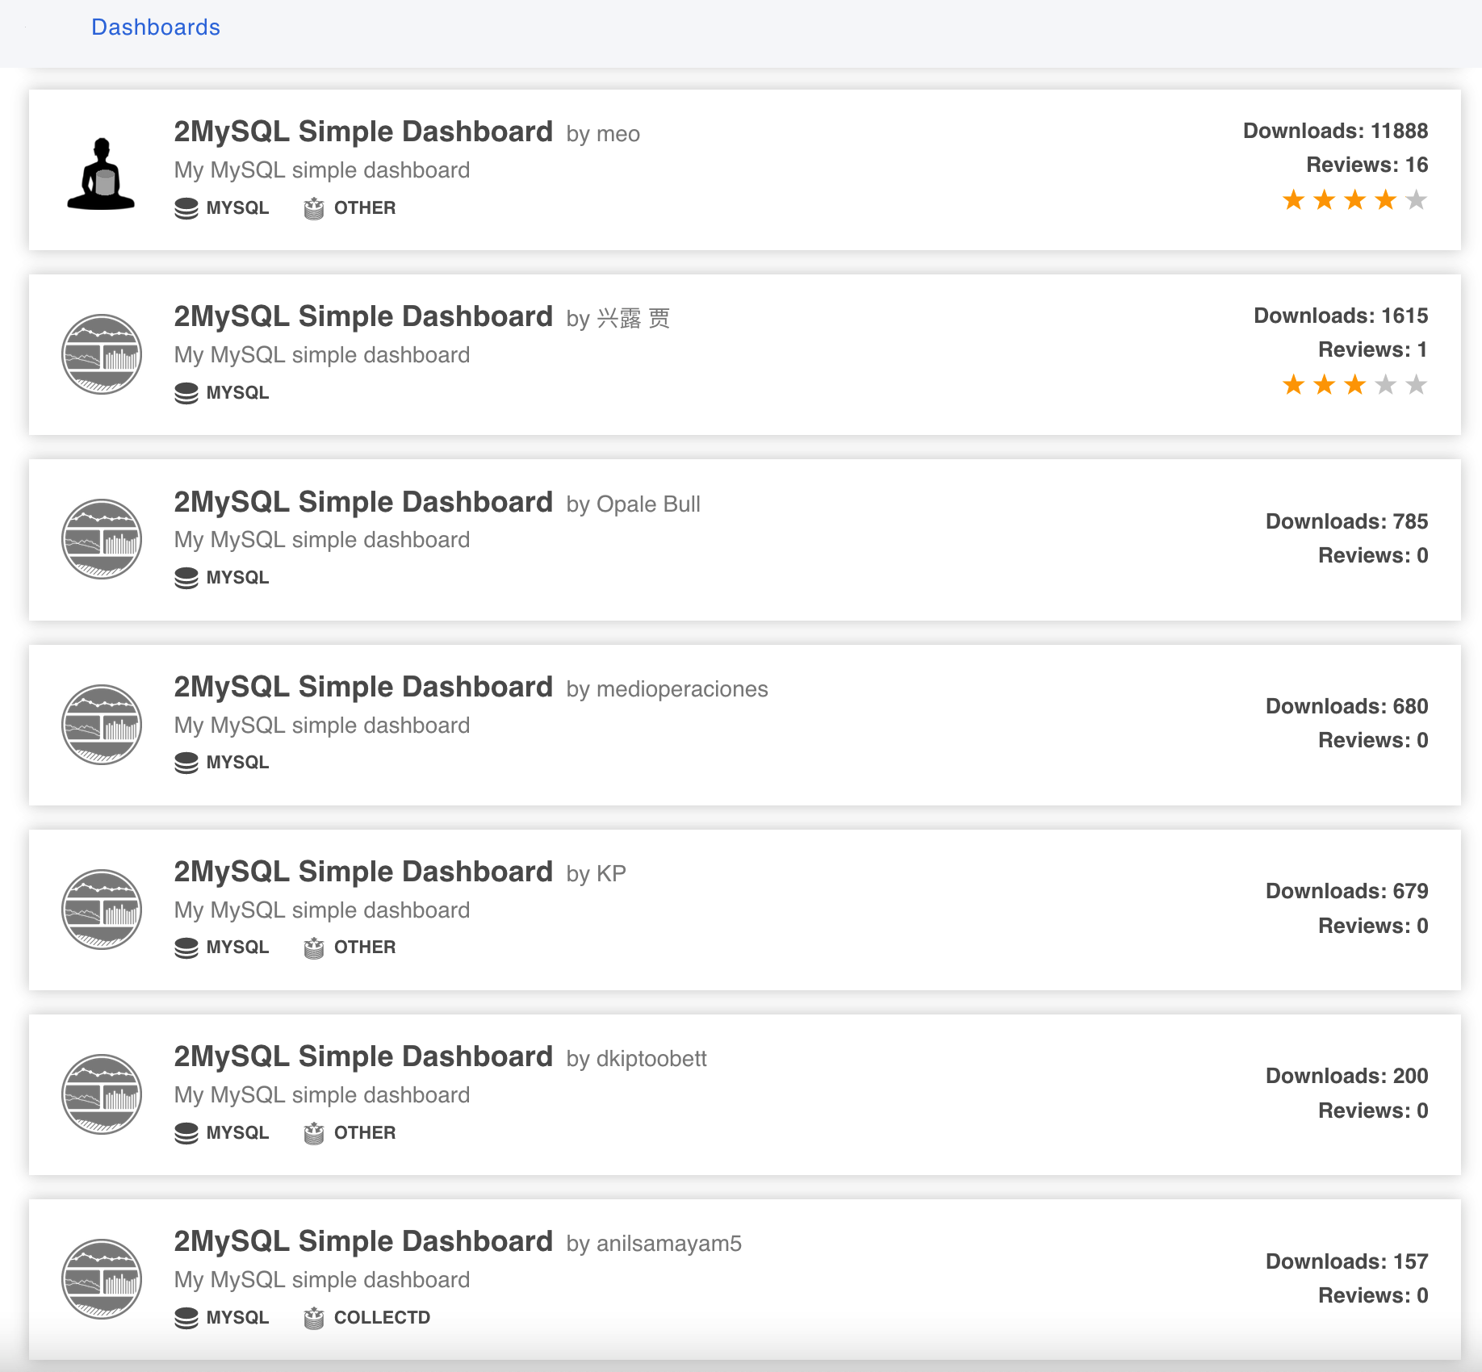Open the Dashboards link in the header
Screen dimensions: 1482x1372
pos(156,27)
